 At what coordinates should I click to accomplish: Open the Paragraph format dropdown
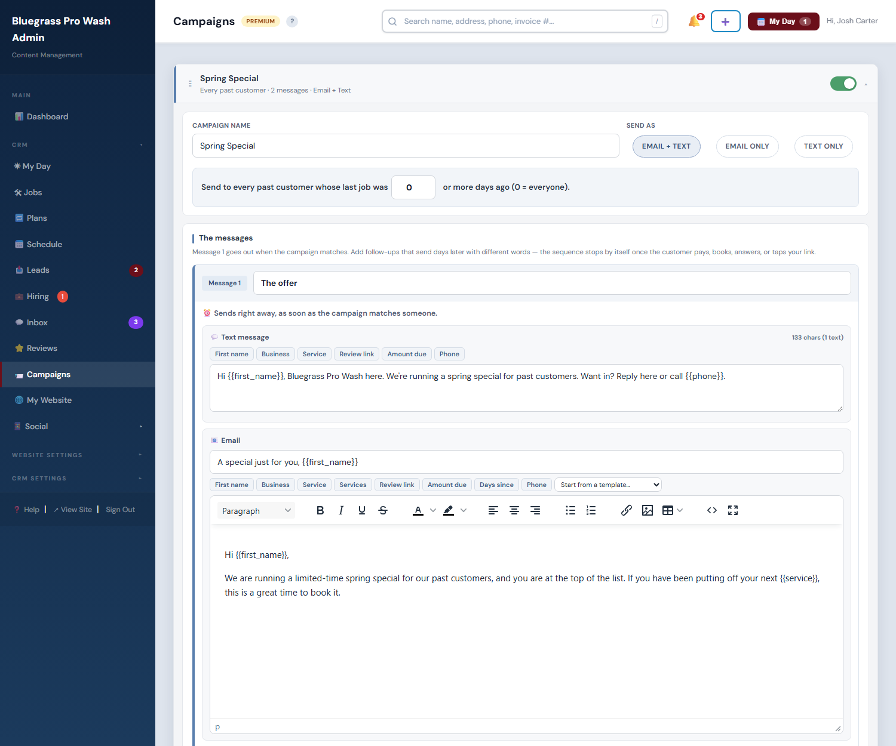[256, 511]
